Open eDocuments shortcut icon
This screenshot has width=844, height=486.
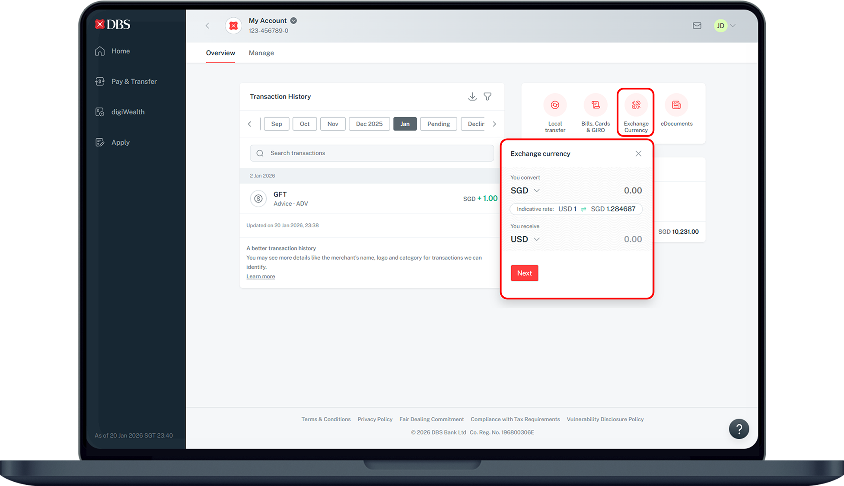676,105
